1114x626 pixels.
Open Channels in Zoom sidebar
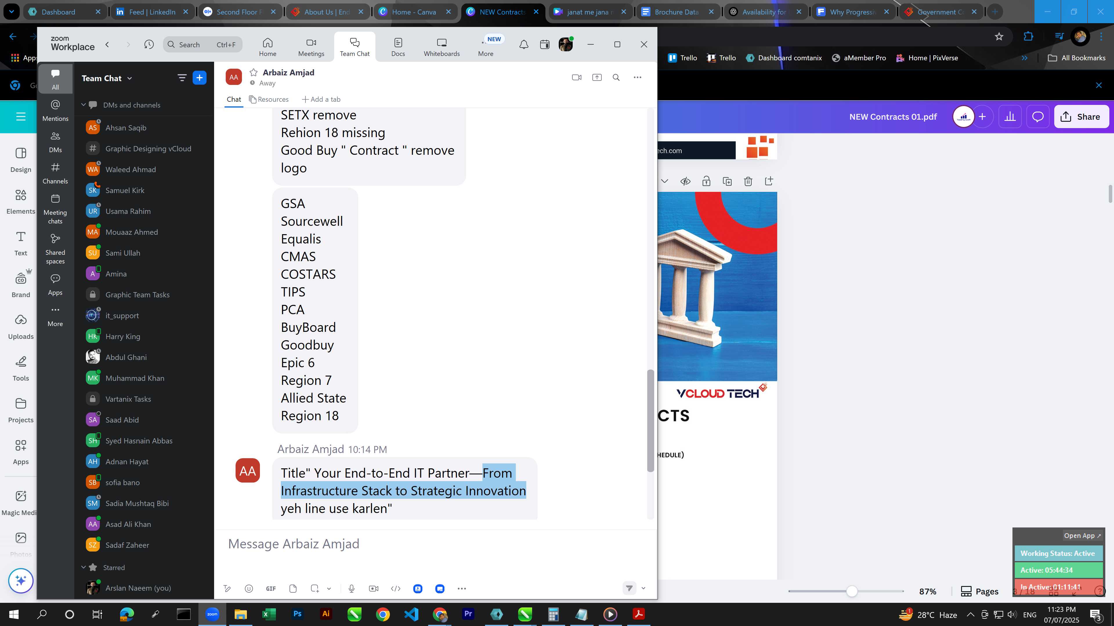tap(55, 173)
